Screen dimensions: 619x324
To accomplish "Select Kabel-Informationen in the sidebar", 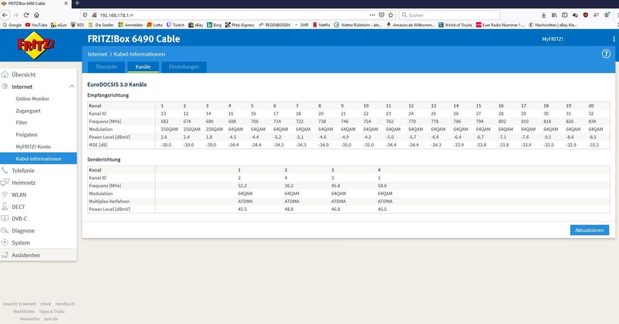I will [x=38, y=158].
